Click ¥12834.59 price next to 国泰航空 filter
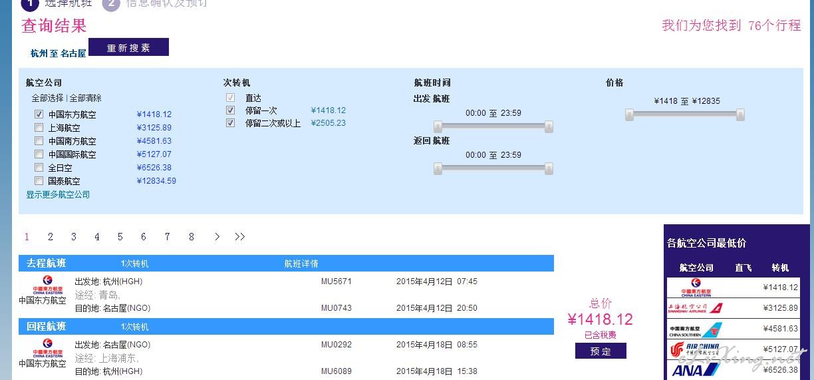The width and height of the screenshot is (814, 380). pyautogui.click(x=156, y=181)
